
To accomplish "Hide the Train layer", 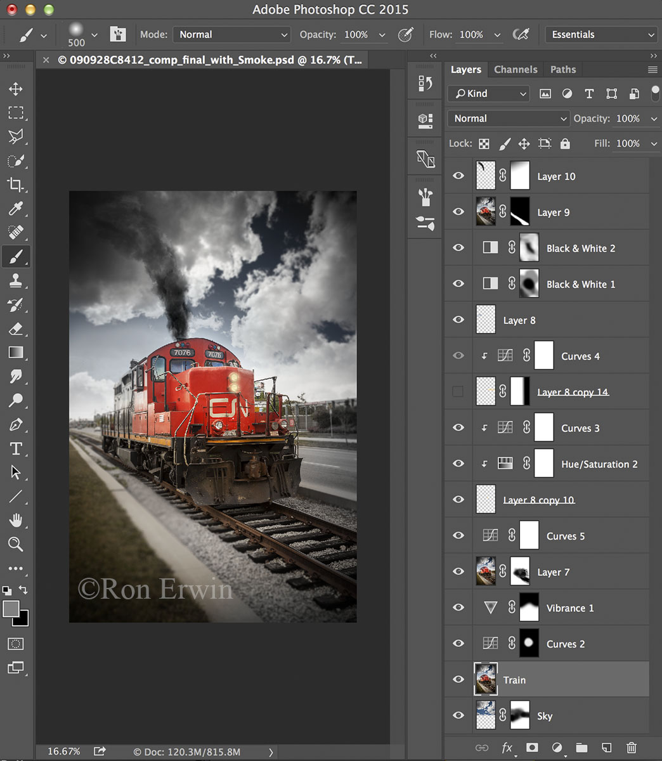I will click(458, 679).
